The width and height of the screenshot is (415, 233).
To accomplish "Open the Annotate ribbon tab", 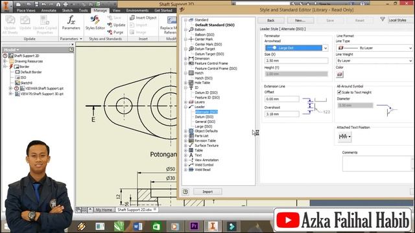I will tap(49, 10).
